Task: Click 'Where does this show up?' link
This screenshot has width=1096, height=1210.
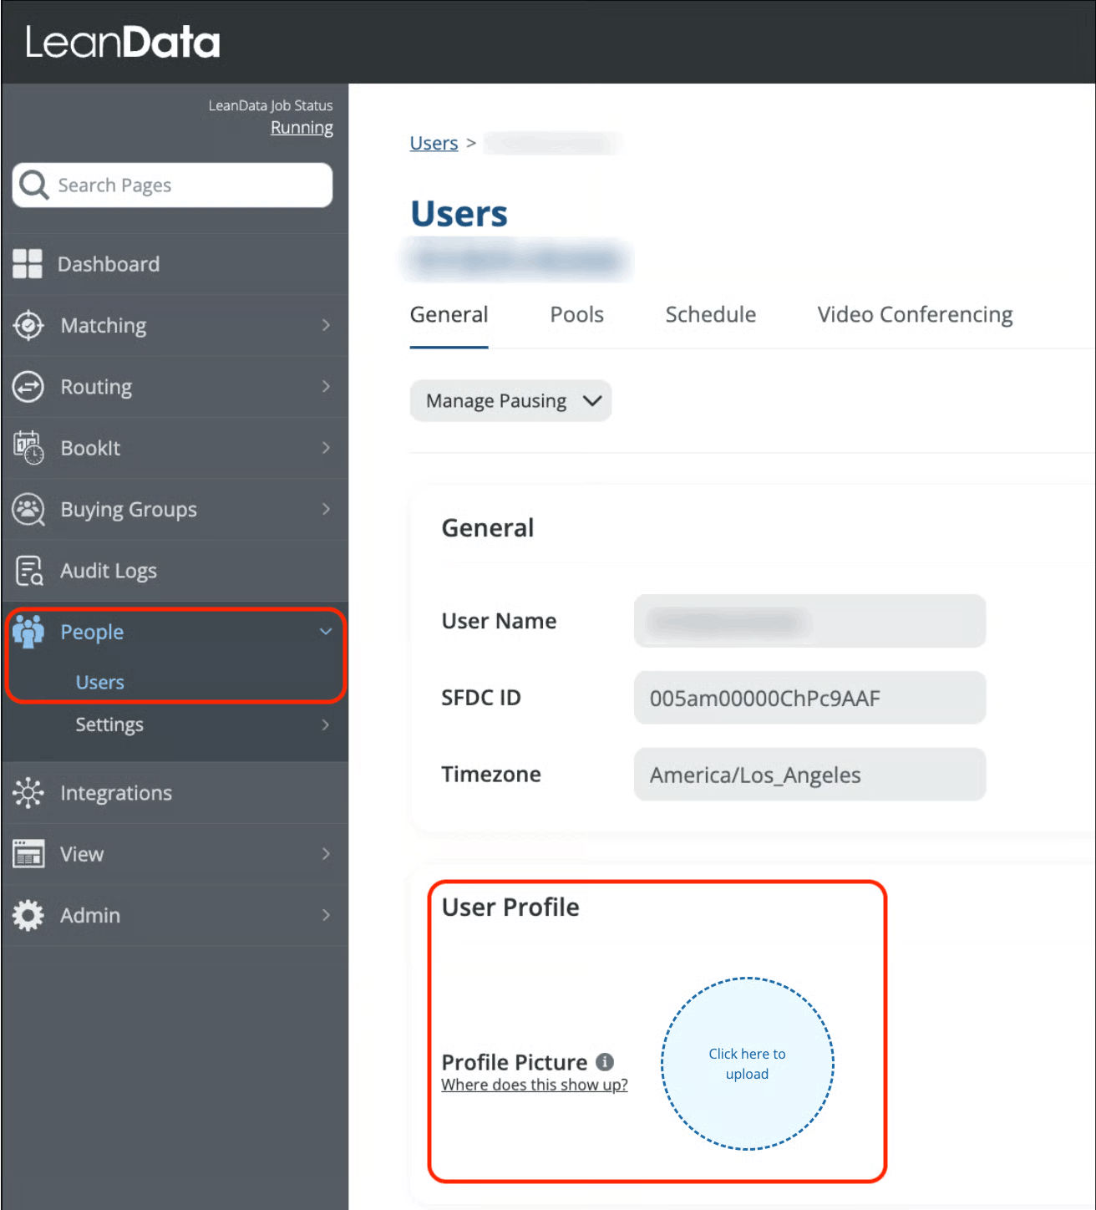Action: (535, 1085)
